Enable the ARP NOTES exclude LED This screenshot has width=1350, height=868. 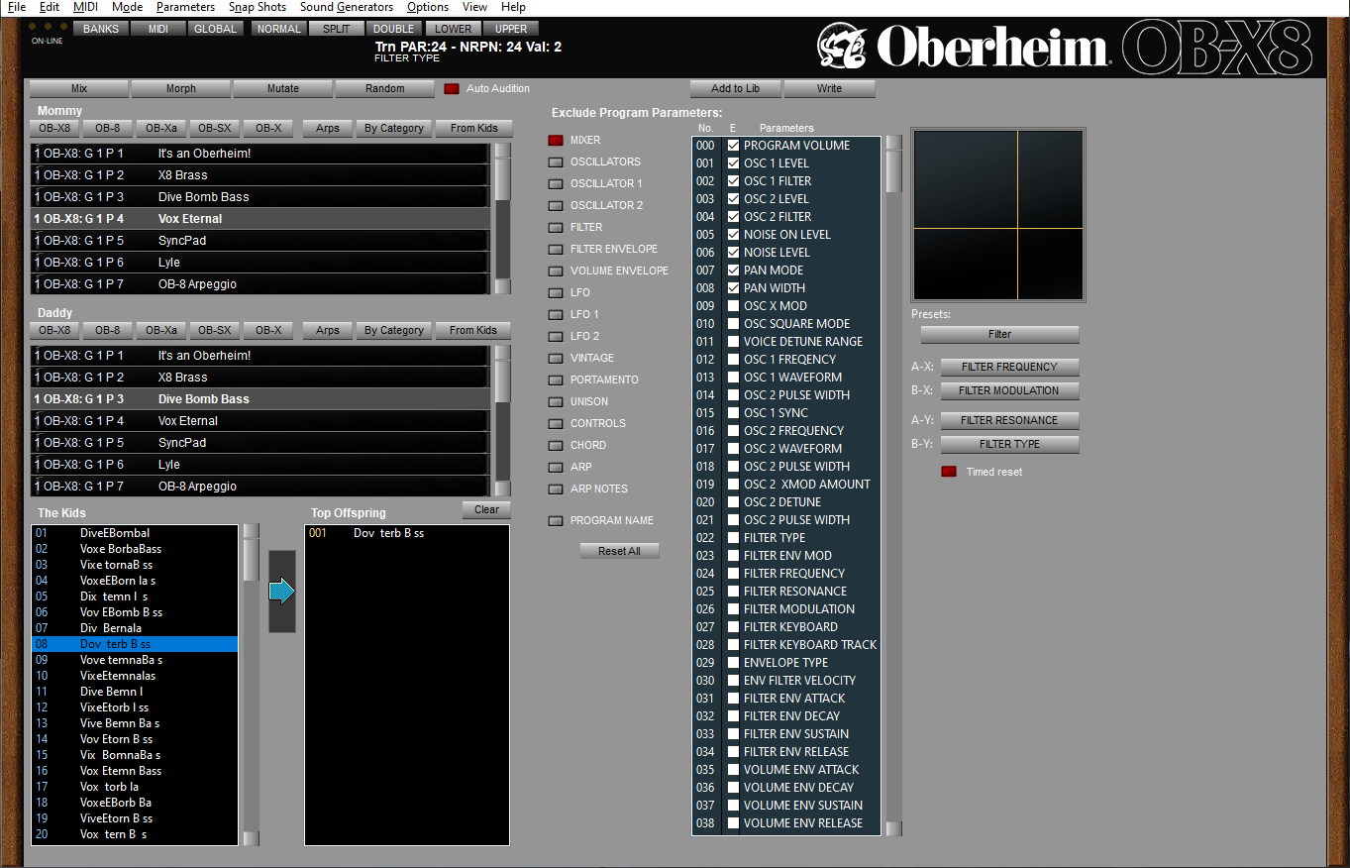coord(556,489)
